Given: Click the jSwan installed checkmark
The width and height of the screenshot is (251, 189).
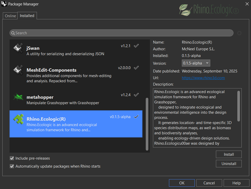Looking at the screenshot, I should coord(136,46).
